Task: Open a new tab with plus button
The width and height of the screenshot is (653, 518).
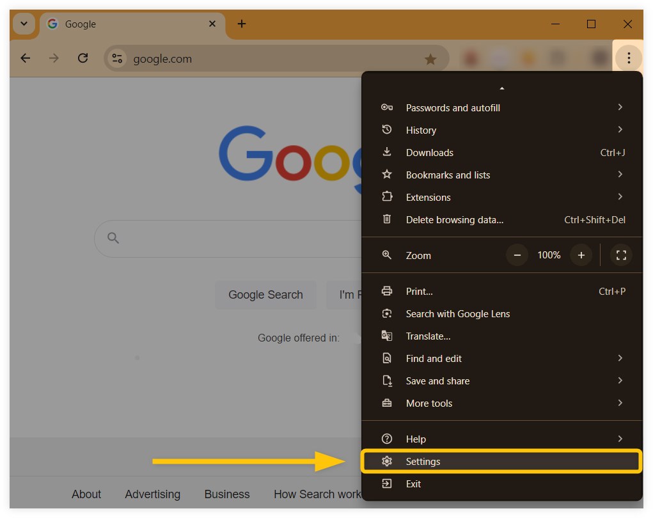Action: click(x=242, y=24)
